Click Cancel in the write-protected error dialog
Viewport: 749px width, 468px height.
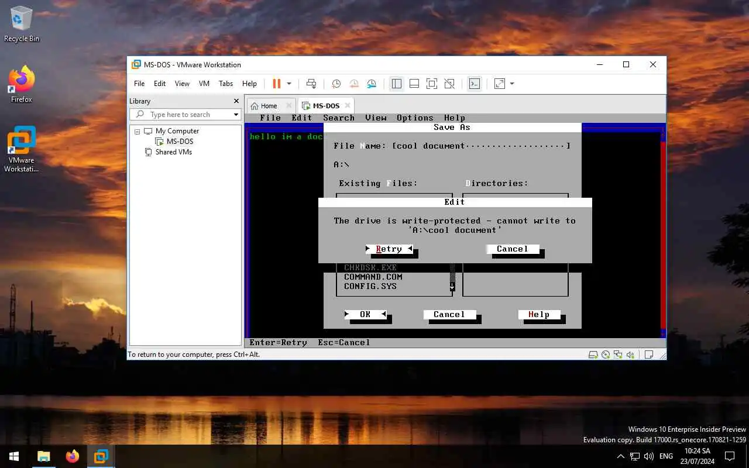click(513, 249)
